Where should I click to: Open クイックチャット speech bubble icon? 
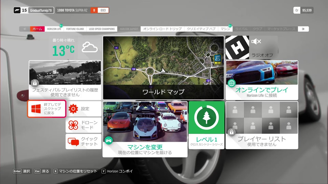point(74,141)
